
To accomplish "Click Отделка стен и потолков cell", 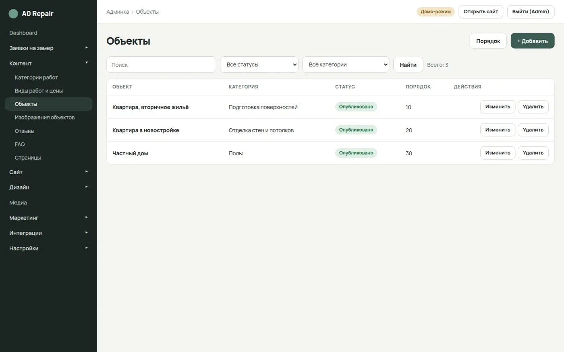I will point(261,130).
